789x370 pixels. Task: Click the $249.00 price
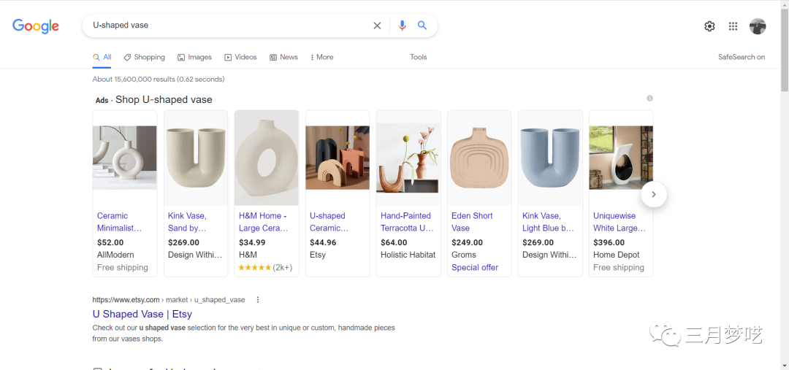468,242
